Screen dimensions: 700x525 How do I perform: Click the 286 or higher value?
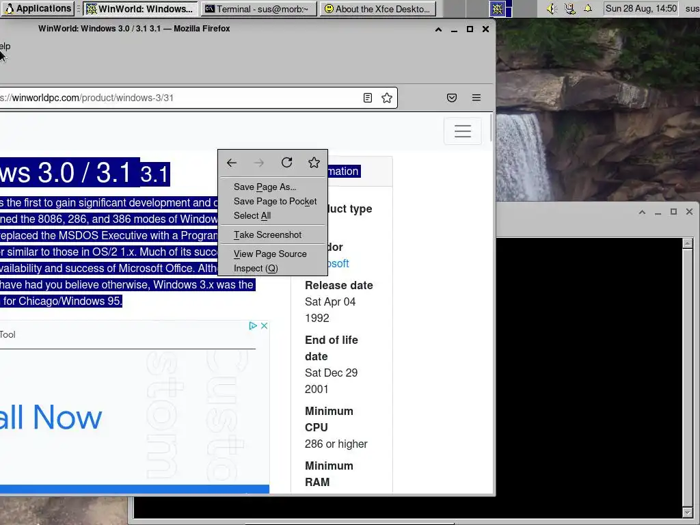[336, 444]
